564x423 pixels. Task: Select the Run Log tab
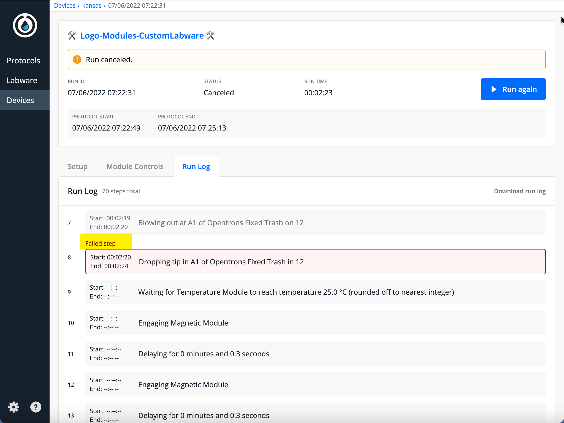(x=196, y=166)
